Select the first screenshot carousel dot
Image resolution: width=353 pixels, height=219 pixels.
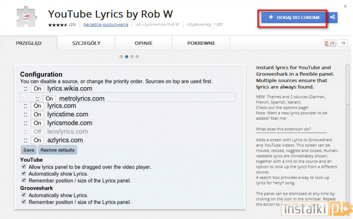click(x=121, y=57)
